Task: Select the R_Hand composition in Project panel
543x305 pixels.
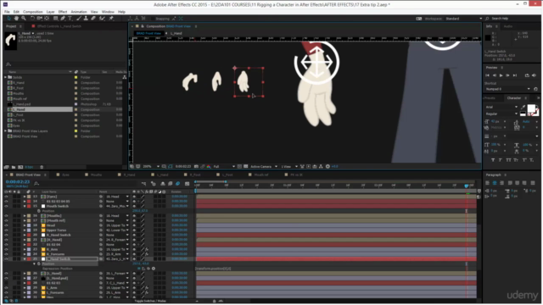Action: [19, 83]
